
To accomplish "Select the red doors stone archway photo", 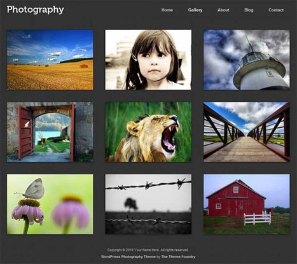I will pyautogui.click(x=50, y=132).
